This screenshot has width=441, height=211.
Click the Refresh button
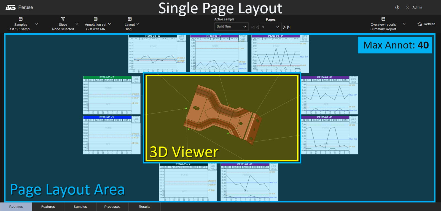click(x=426, y=24)
